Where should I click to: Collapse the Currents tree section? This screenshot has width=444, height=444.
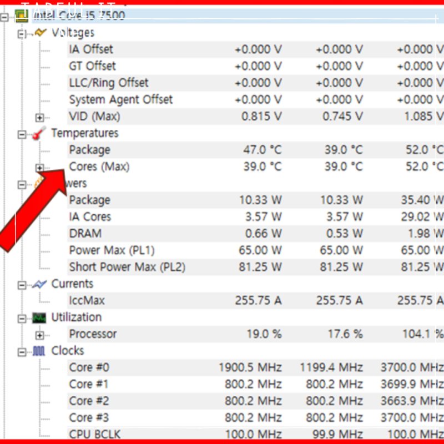pyautogui.click(x=22, y=285)
